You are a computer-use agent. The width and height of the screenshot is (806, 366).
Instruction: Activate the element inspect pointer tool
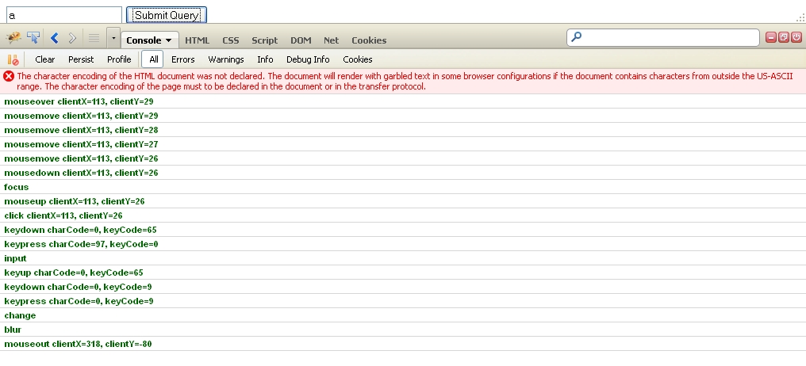pyautogui.click(x=33, y=38)
